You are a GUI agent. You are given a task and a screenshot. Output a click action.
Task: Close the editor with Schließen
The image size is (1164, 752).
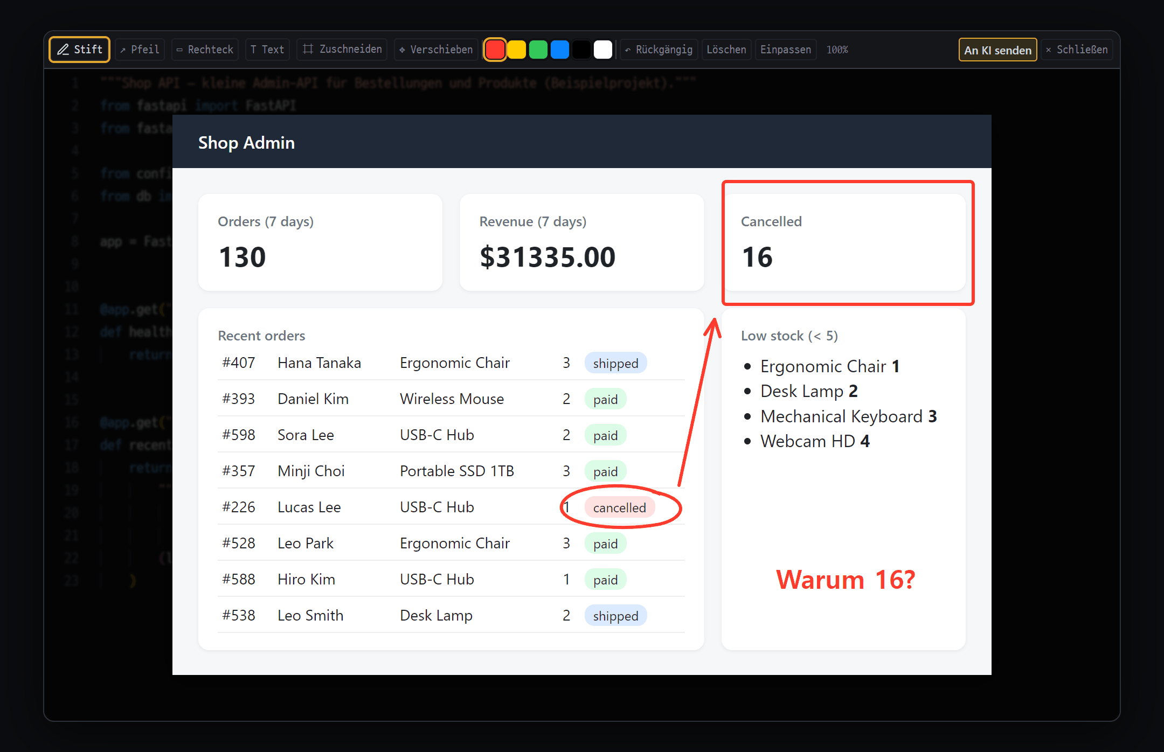pyautogui.click(x=1077, y=50)
